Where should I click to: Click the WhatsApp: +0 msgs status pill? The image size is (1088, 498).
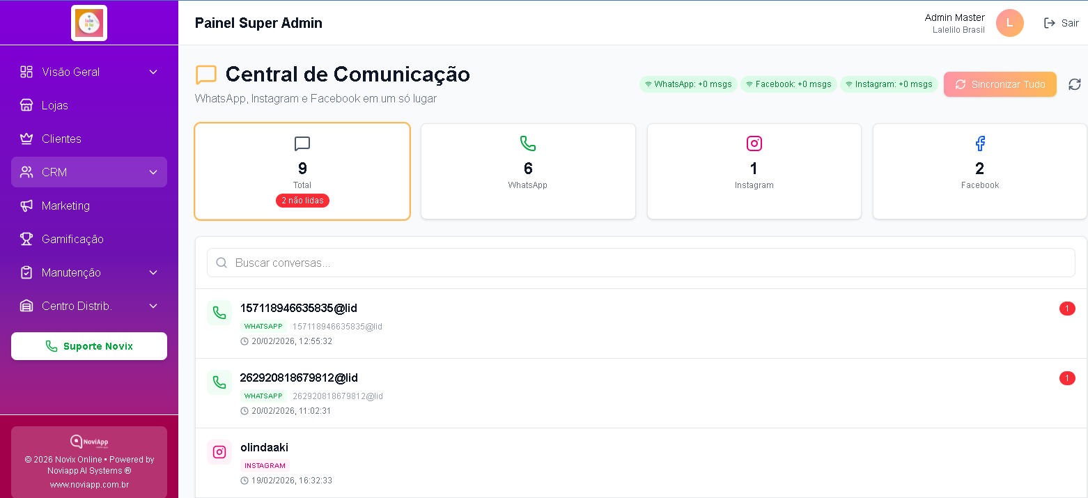688,83
